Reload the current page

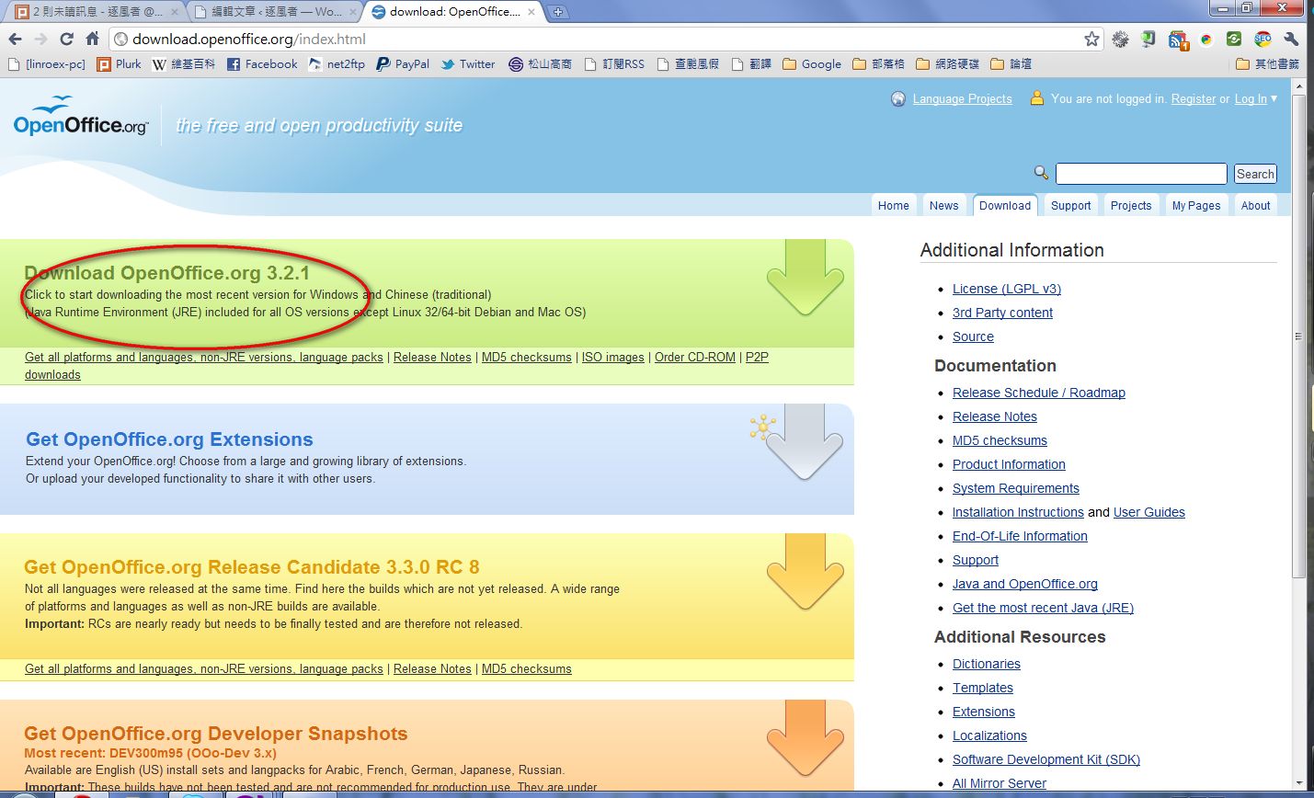[66, 39]
